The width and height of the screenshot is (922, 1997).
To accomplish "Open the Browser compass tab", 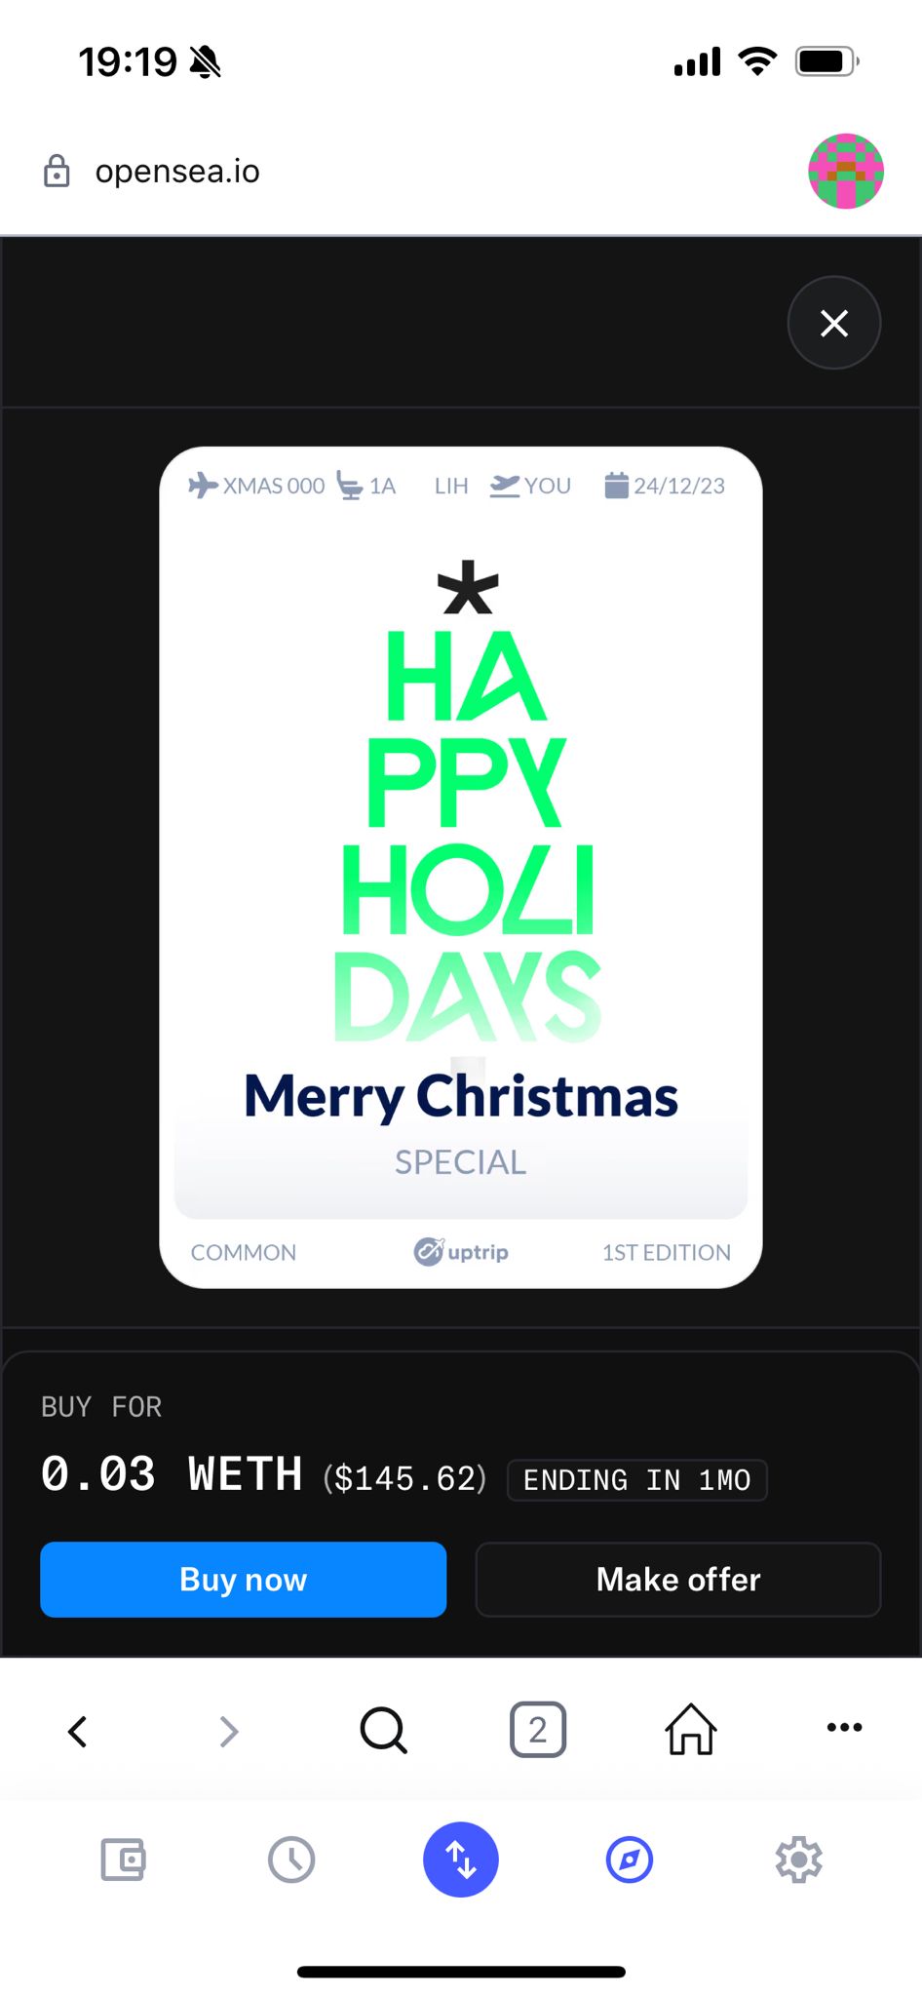I will click(630, 1860).
